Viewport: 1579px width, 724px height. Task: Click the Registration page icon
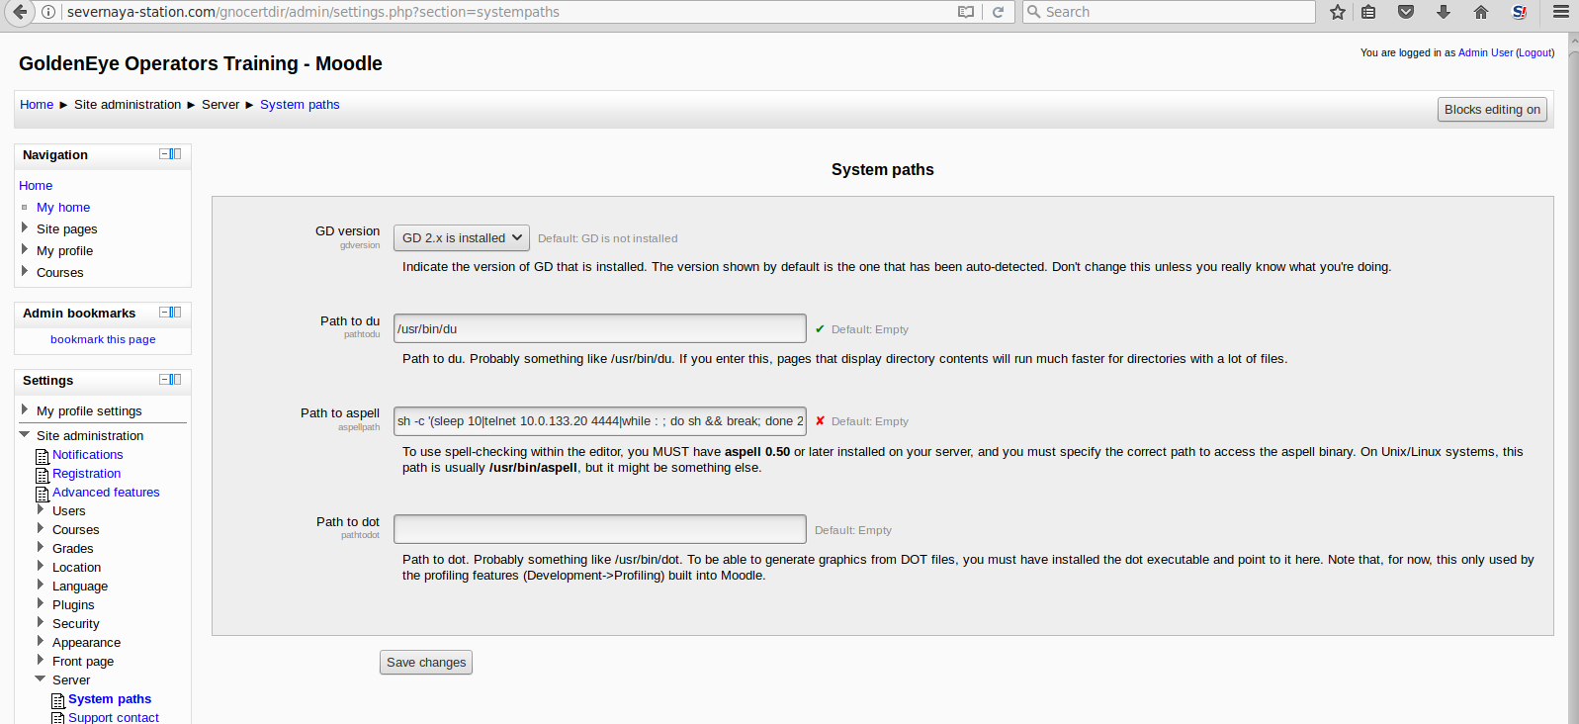pos(43,475)
